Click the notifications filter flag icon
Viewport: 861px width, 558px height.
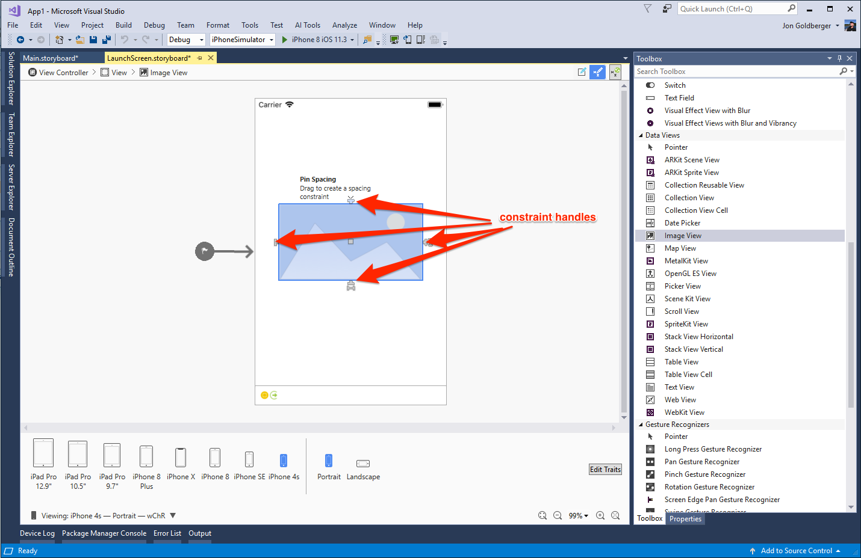(648, 8)
